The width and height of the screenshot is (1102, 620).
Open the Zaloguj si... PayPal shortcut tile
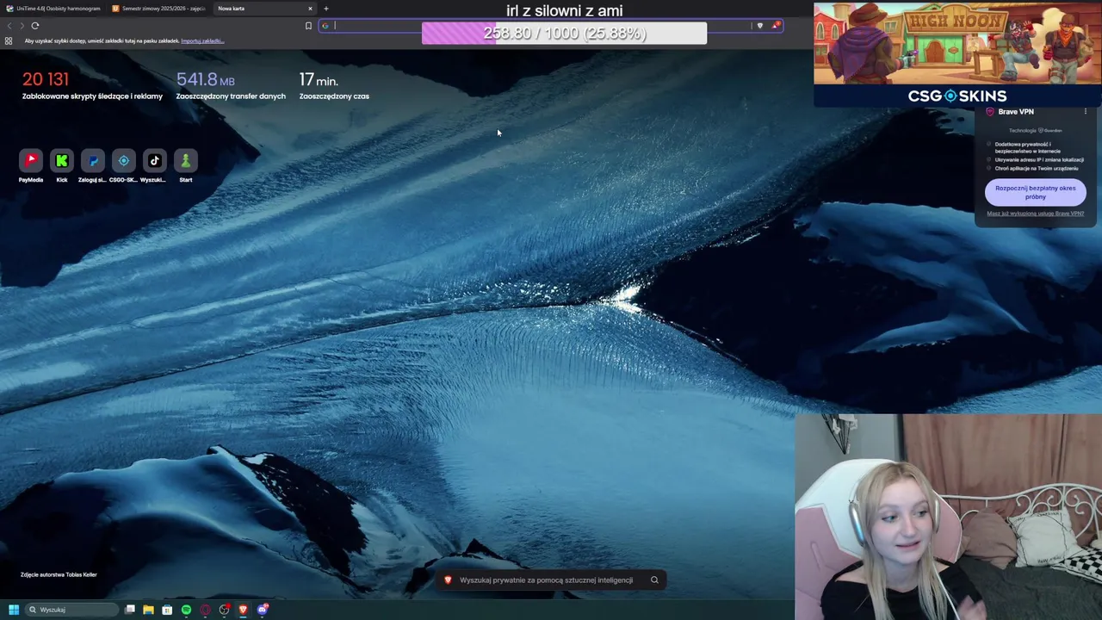tap(93, 161)
